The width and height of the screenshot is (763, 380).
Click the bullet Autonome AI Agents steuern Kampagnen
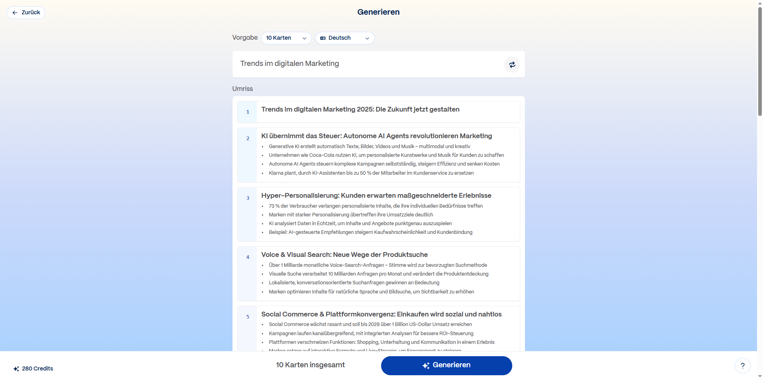[384, 164]
